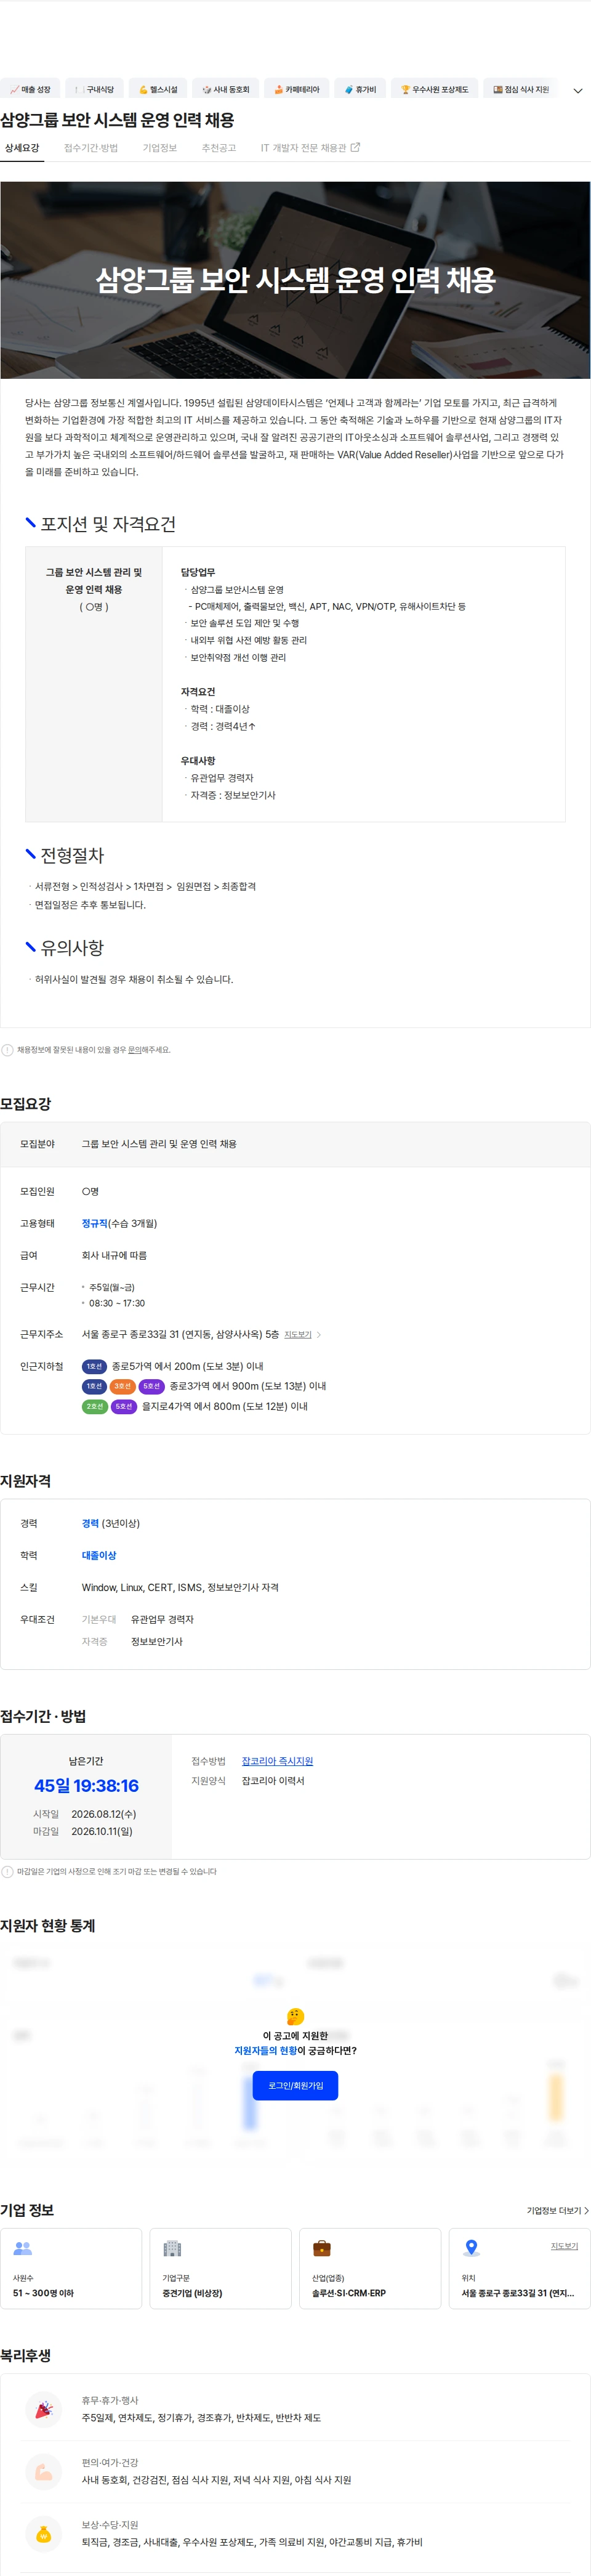This screenshot has height=2576, width=591.
Task: Click the 헬스시설 benefit tag
Action: pos(157,89)
